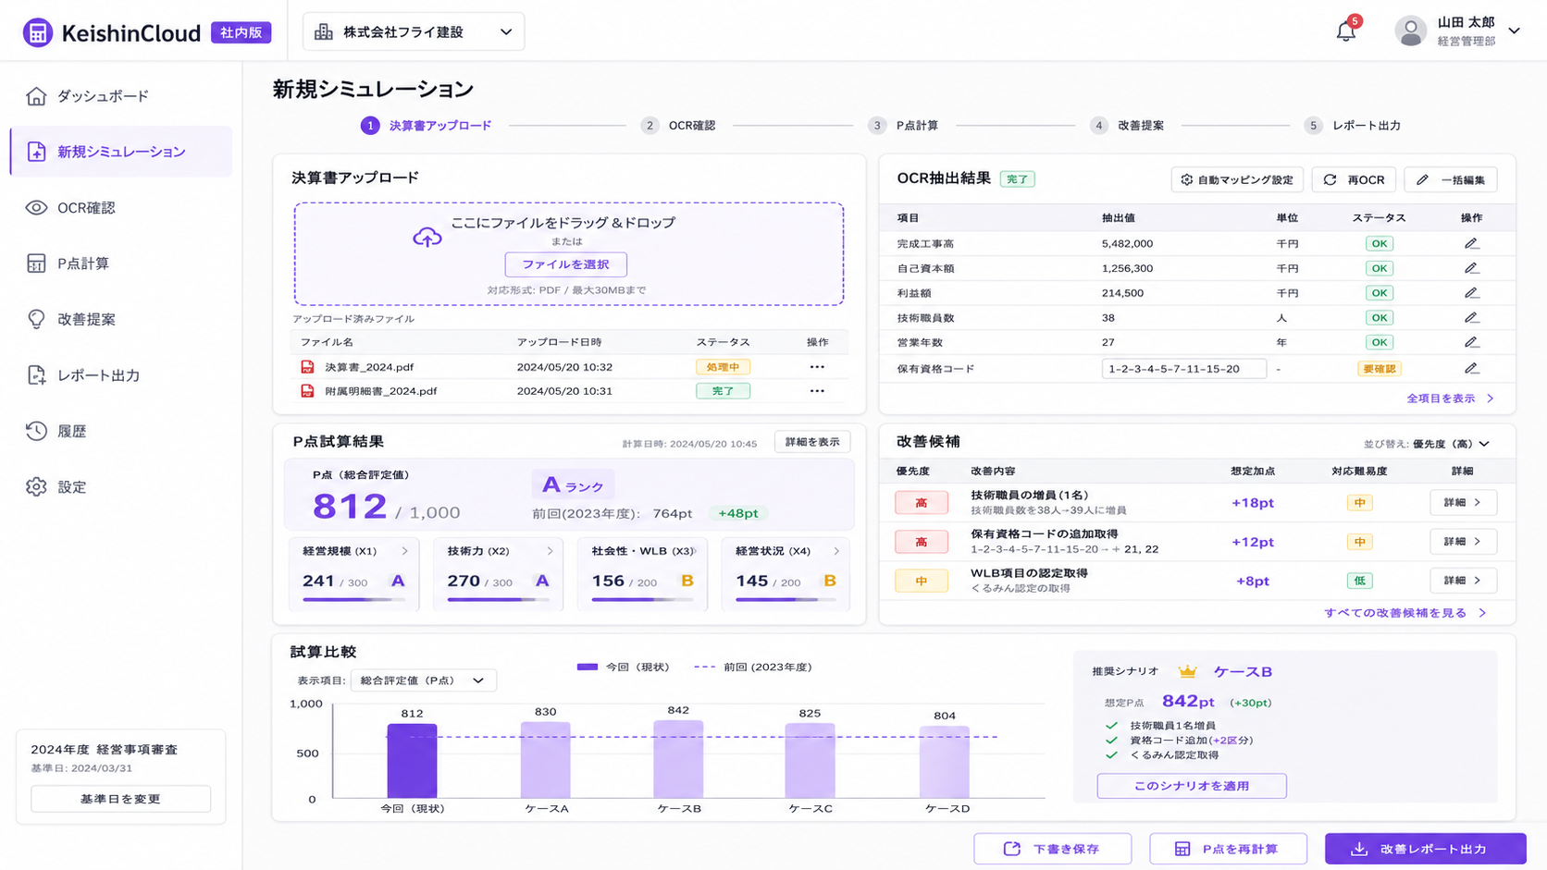Click the 下書き保存 button
1547x870 pixels.
point(1052,849)
